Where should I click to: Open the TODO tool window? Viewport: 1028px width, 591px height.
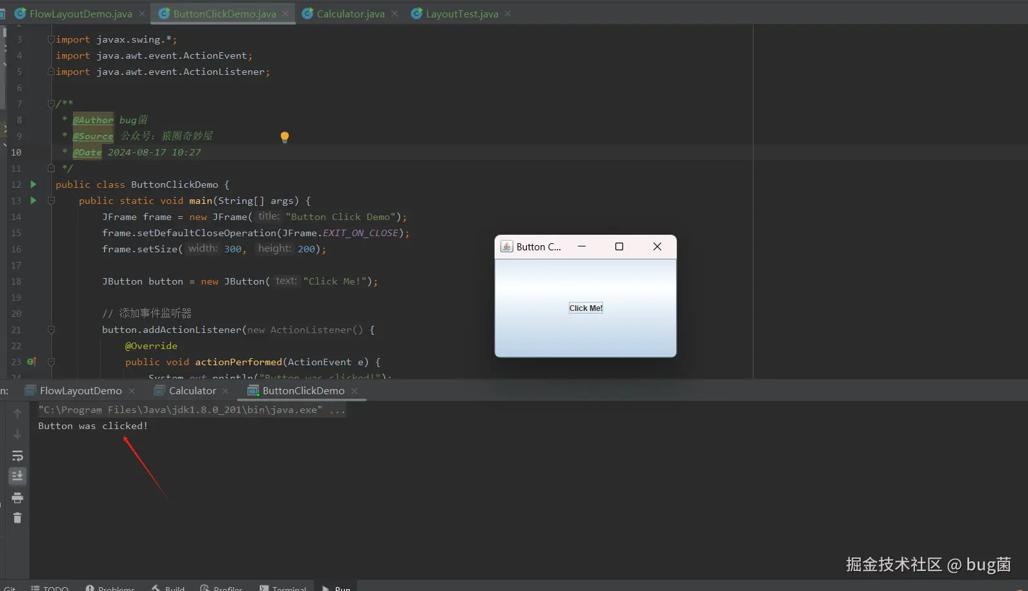pyautogui.click(x=50, y=587)
